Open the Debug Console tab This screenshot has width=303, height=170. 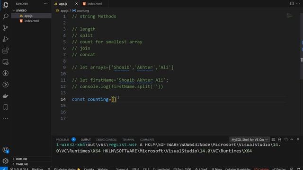(x=106, y=139)
